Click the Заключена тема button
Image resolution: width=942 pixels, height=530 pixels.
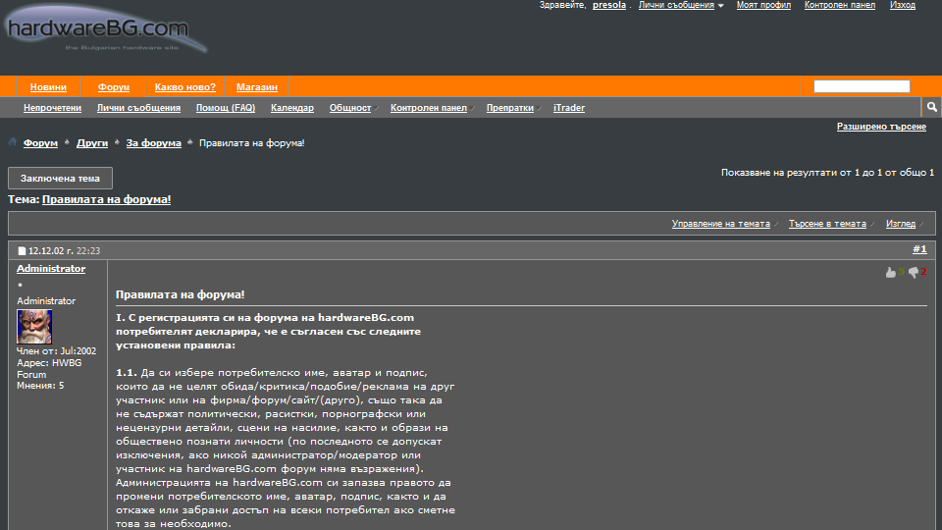(60, 179)
